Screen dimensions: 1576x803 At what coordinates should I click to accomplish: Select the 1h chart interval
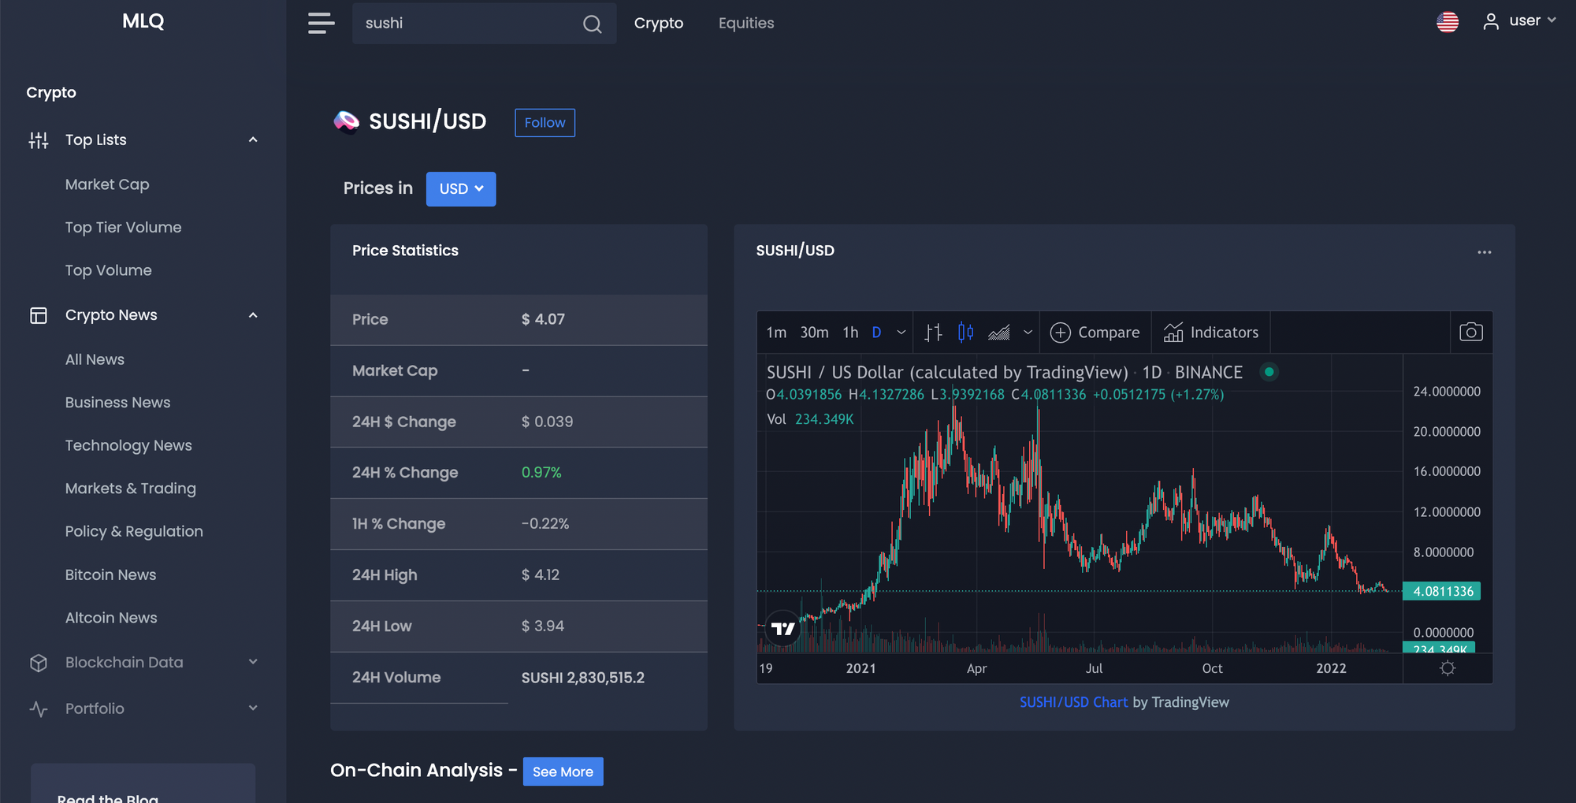850,333
